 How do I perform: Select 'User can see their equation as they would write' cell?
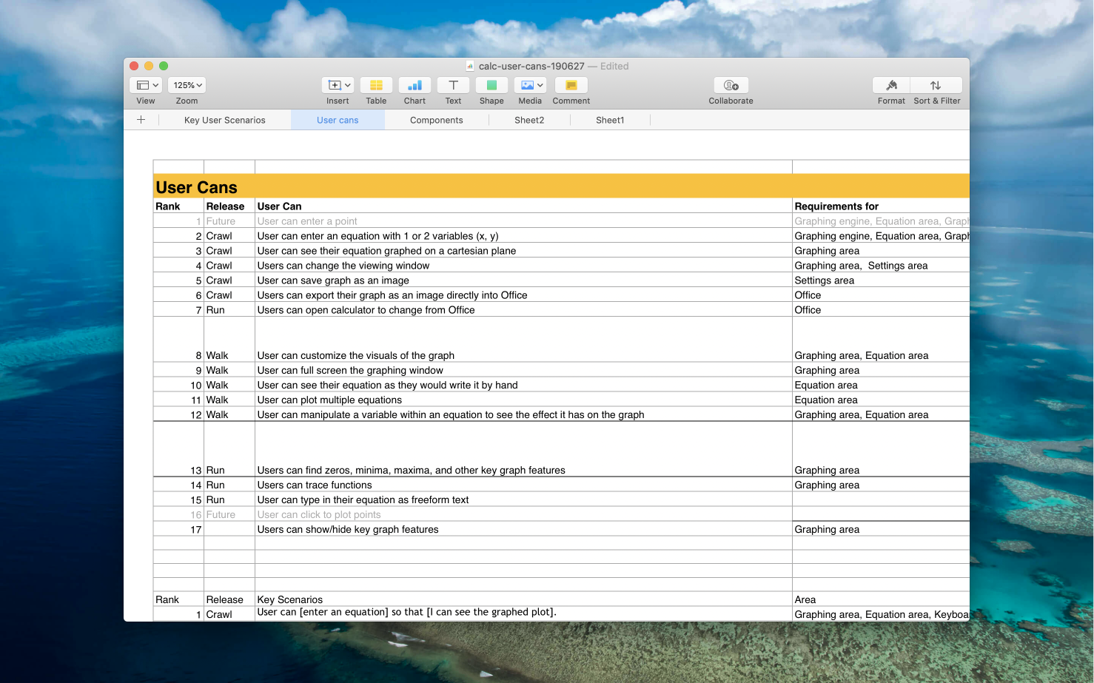coord(523,385)
